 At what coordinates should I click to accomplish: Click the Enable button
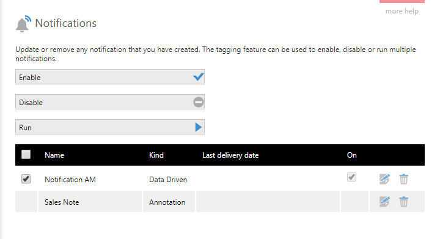click(x=110, y=77)
